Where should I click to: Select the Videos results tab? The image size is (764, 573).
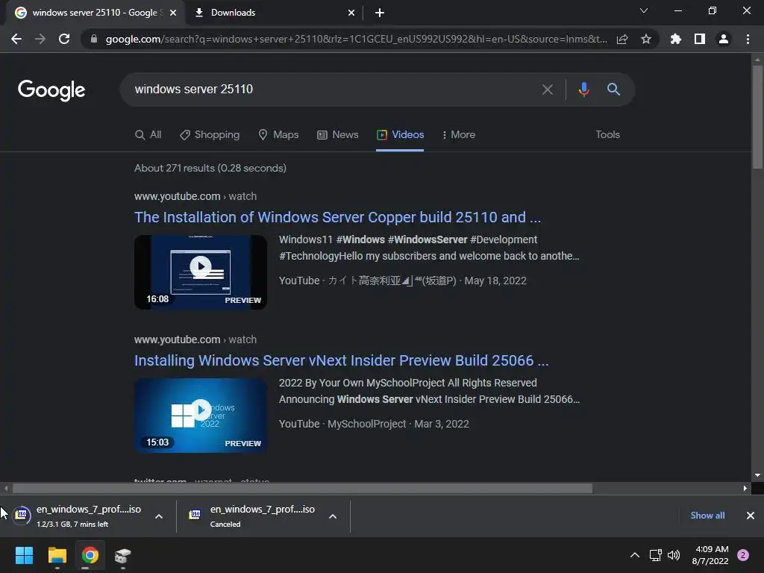[400, 135]
